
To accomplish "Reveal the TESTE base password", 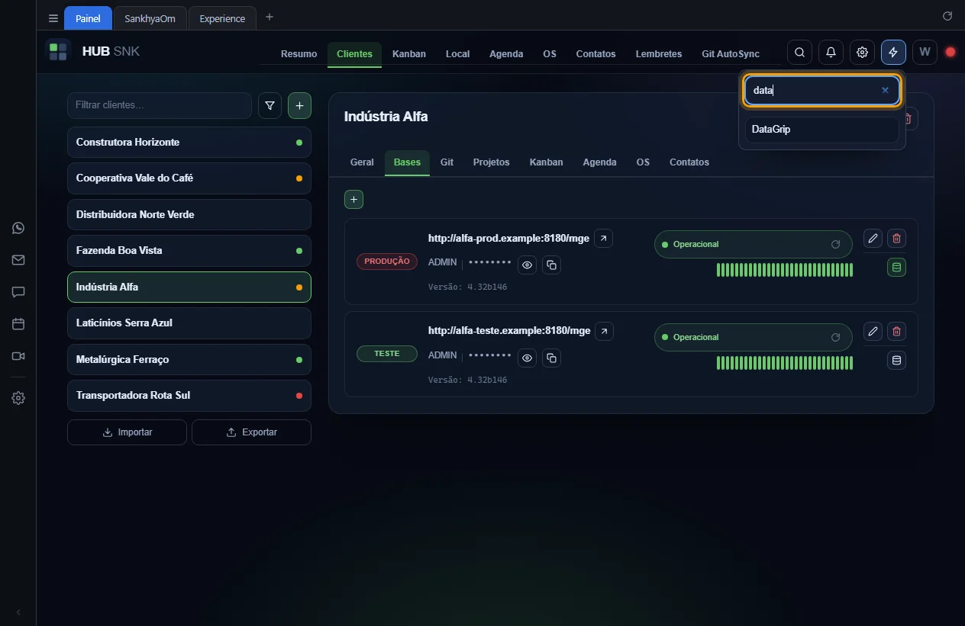I will point(527,358).
